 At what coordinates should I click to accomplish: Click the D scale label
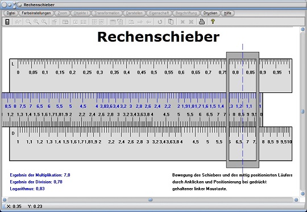13,133
